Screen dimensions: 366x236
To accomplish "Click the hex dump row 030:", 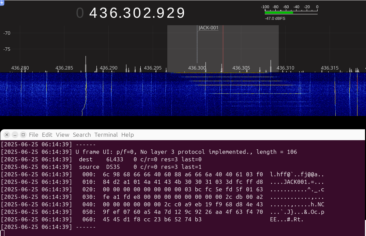I will pyautogui.click(x=163, y=197).
